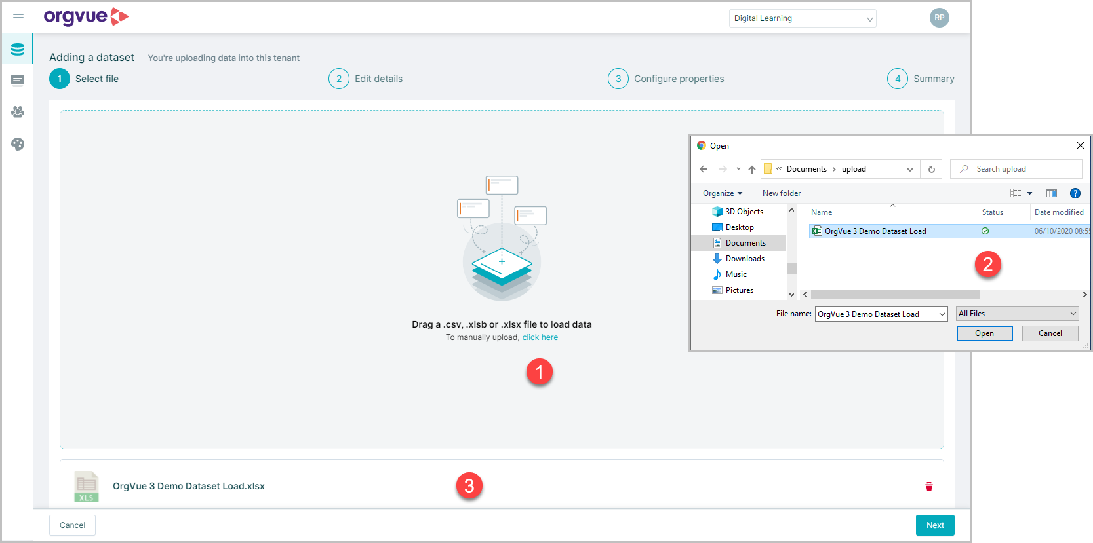1093x543 pixels.
Task: Open the hamburger navigation menu
Action: click(x=18, y=18)
